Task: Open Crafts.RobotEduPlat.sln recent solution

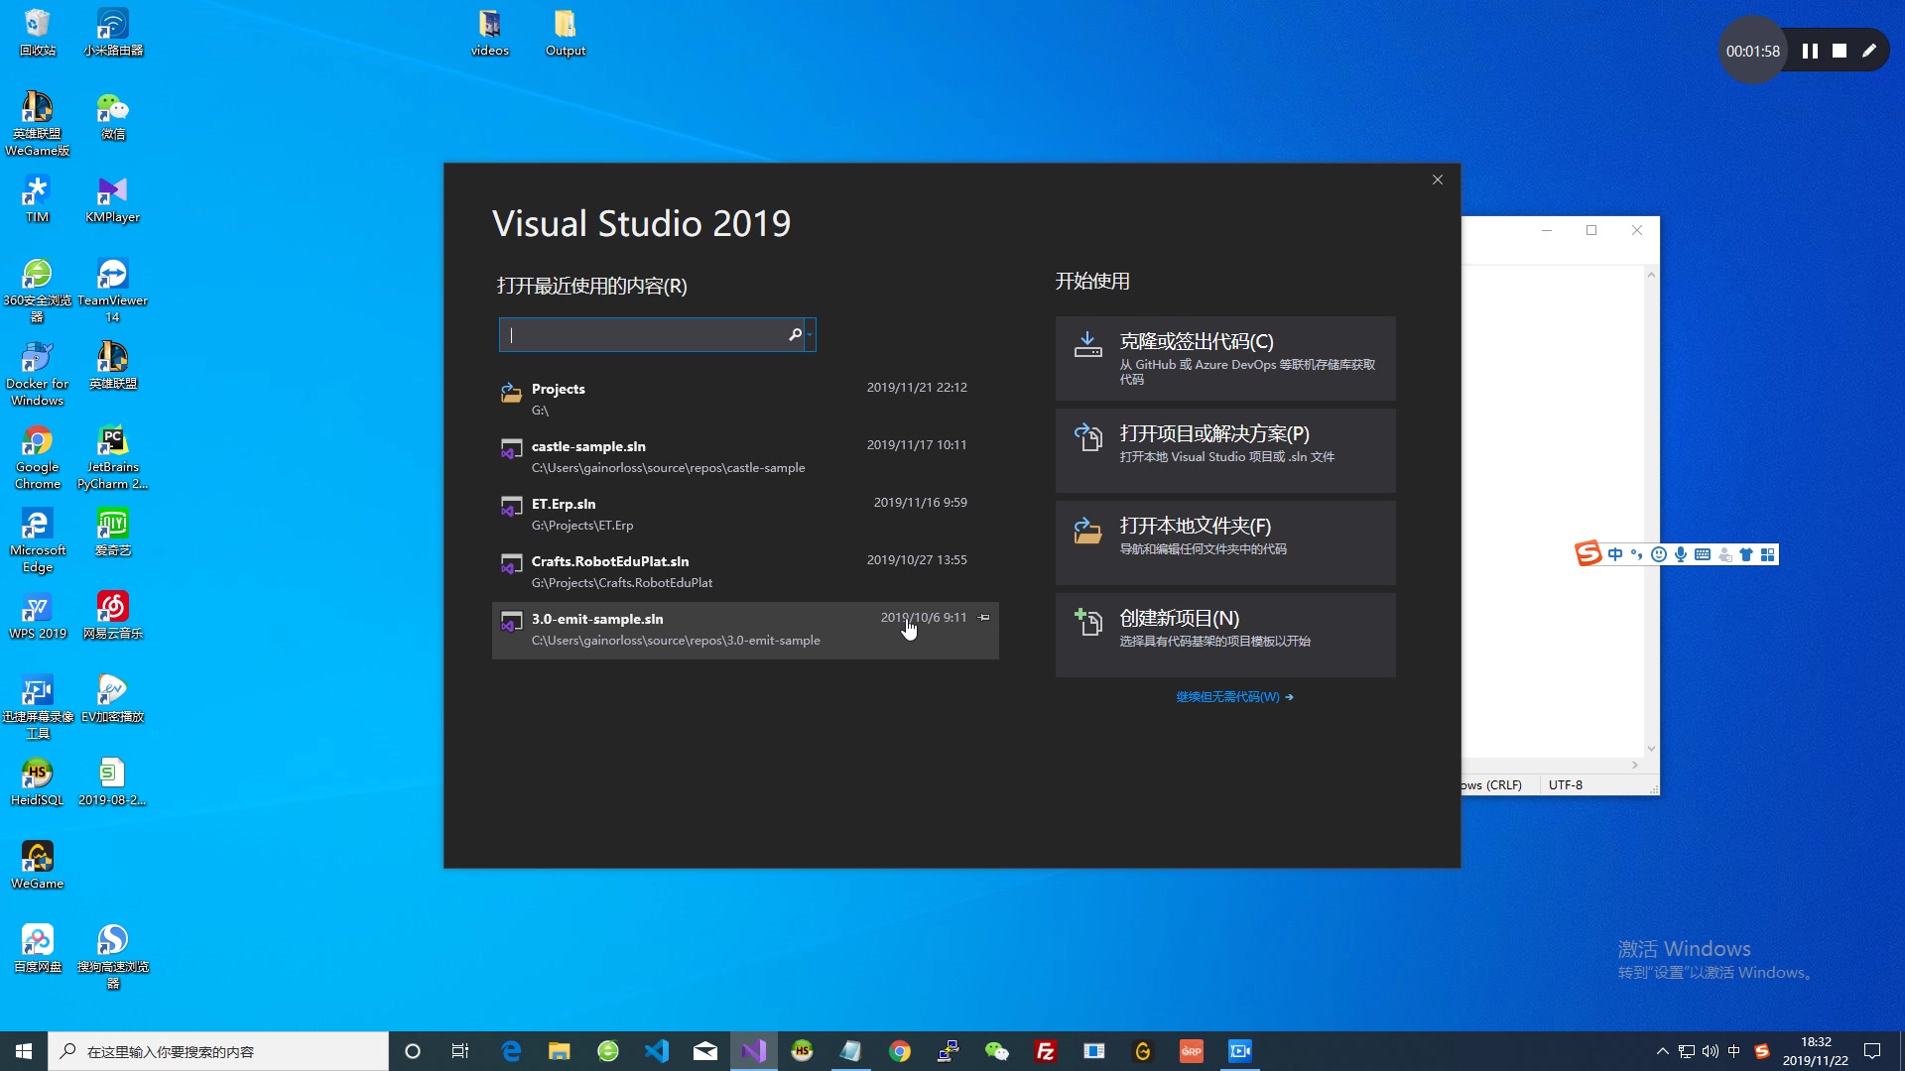Action: pyautogui.click(x=745, y=571)
